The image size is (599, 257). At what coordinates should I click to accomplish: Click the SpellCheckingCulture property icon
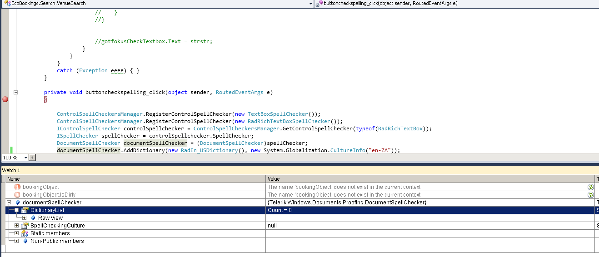[25, 225]
